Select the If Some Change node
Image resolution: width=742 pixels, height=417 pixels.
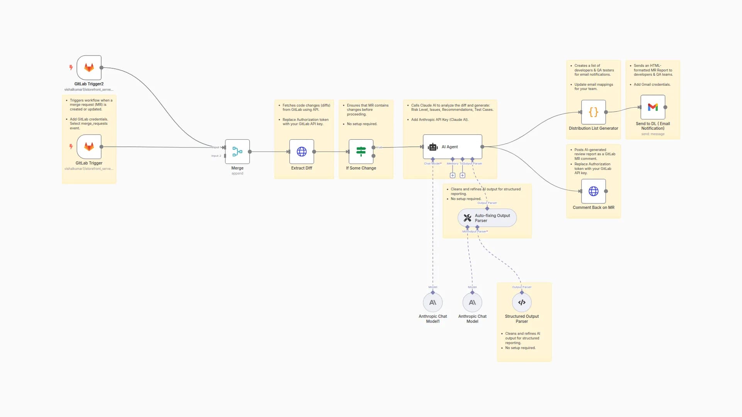[x=361, y=152]
